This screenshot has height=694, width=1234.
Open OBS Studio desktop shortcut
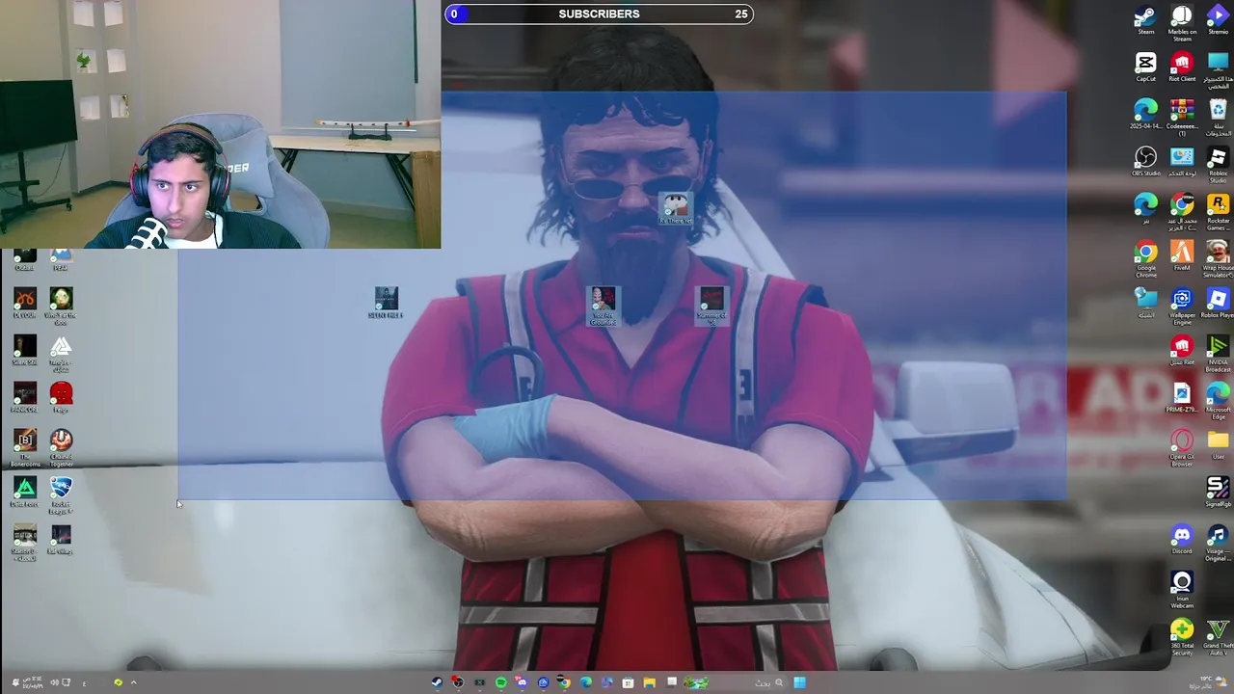pos(1145,162)
